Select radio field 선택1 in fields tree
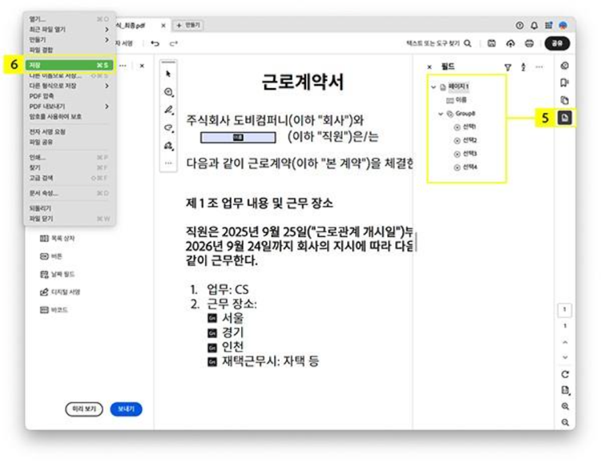This screenshot has height=463, width=601. click(465, 127)
